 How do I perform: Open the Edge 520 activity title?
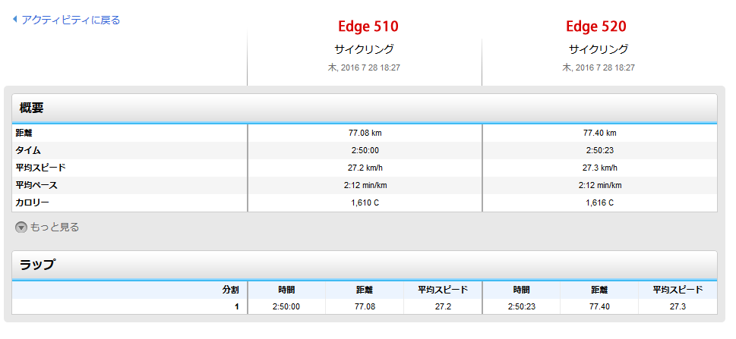[596, 27]
